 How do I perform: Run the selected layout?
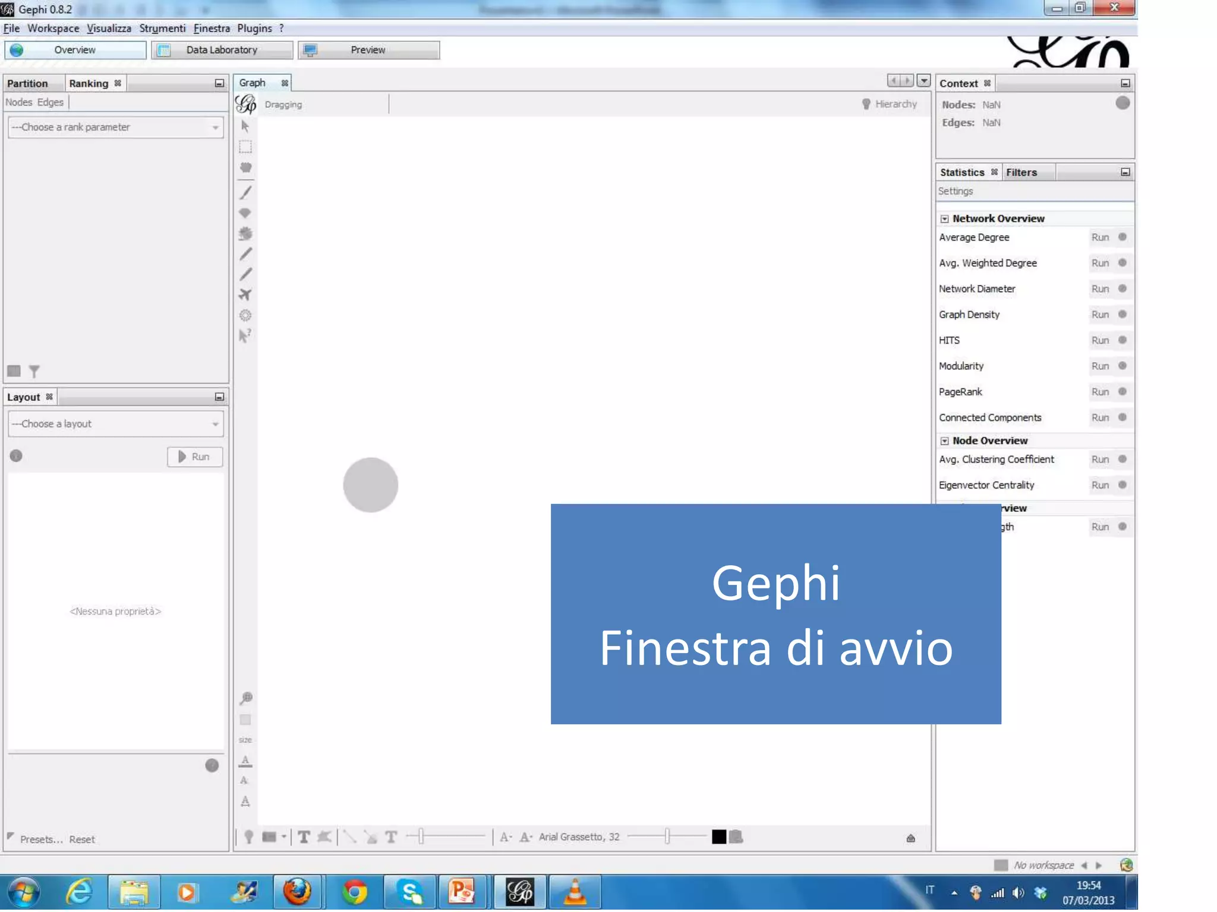[195, 457]
